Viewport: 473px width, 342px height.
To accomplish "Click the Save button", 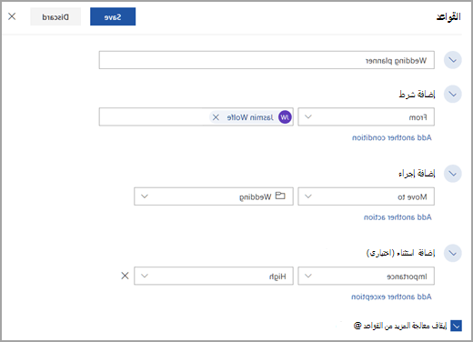I will point(113,16).
